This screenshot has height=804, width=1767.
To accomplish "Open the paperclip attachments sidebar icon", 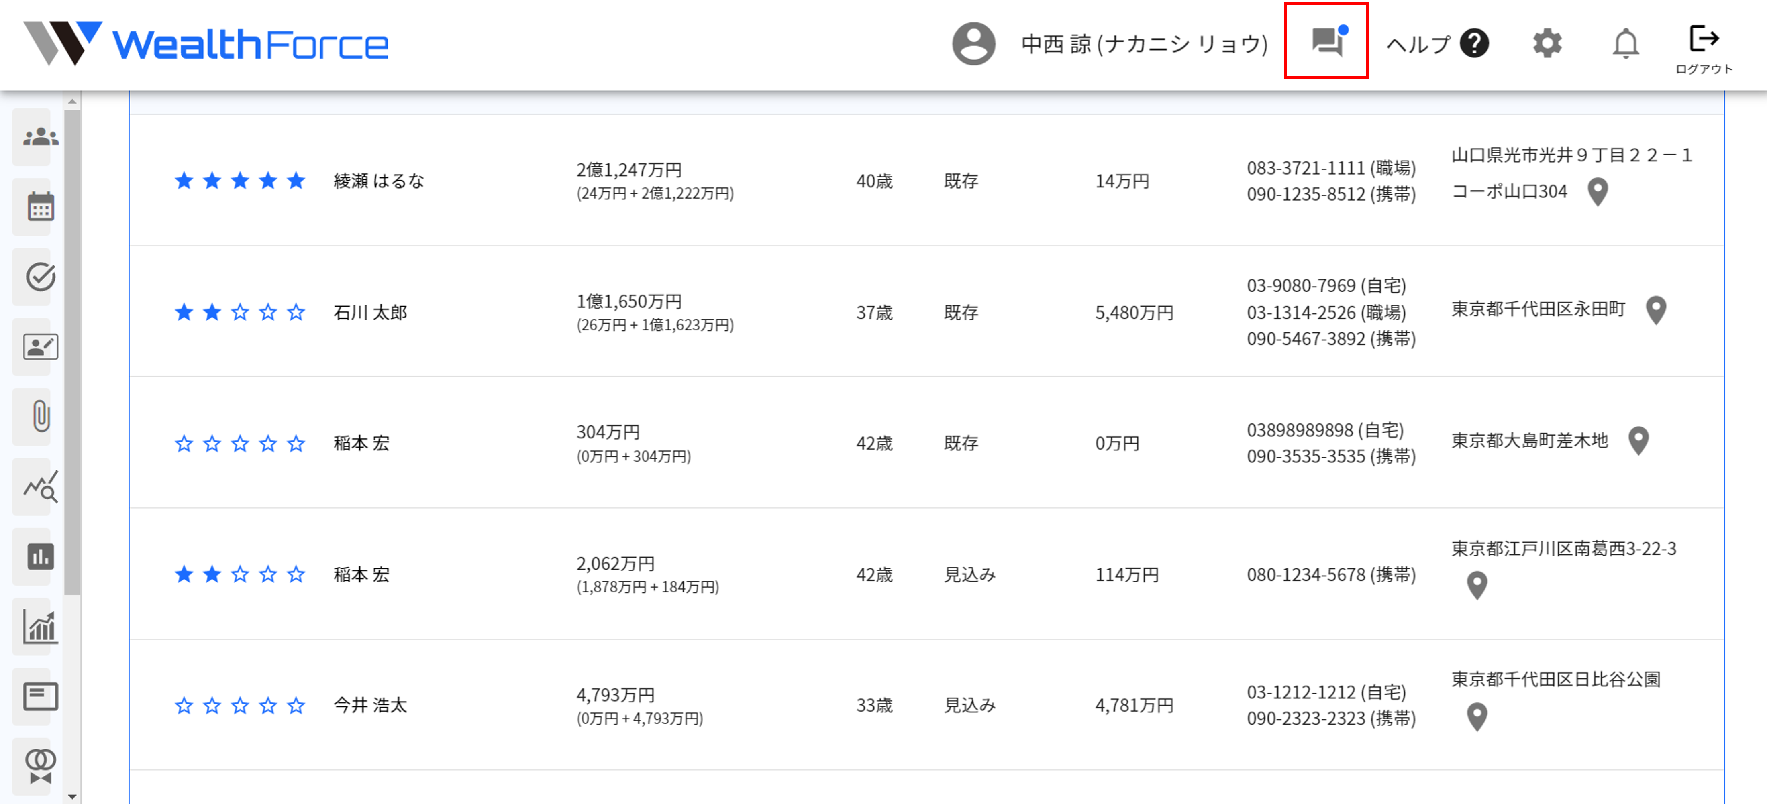I will coord(41,416).
